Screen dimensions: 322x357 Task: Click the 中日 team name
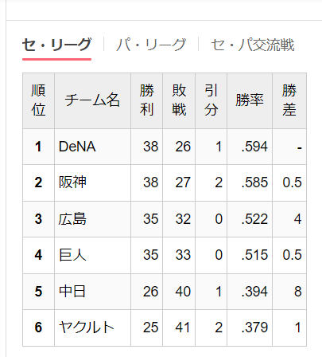pos(72,292)
